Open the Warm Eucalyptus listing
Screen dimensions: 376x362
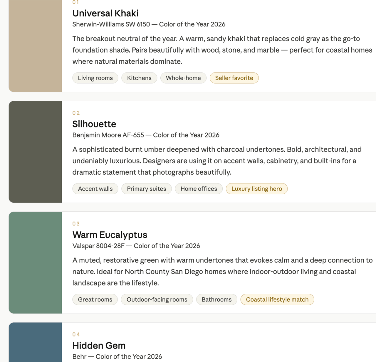pos(110,235)
